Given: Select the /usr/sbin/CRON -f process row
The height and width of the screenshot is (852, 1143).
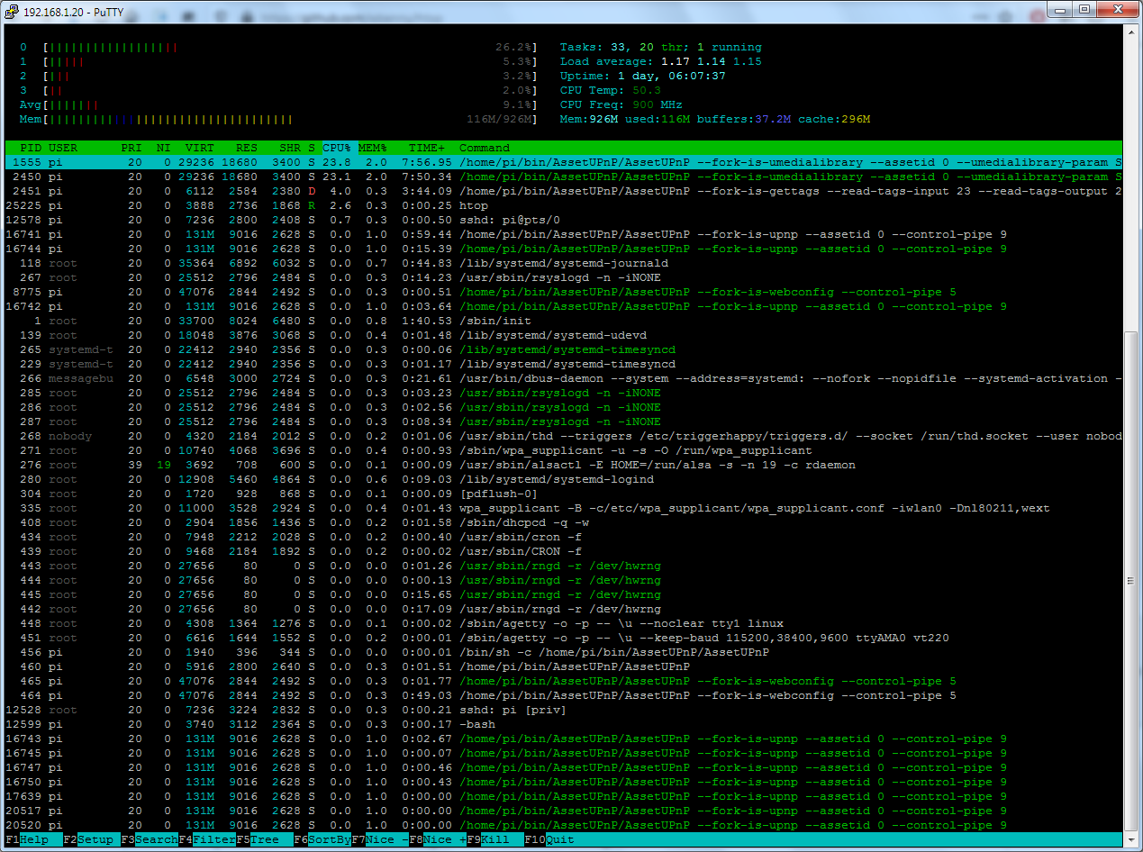Looking at the screenshot, I should (x=564, y=551).
